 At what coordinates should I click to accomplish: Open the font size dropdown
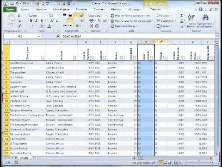[x=58, y=15]
